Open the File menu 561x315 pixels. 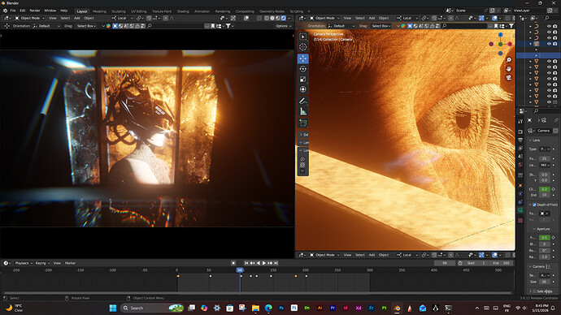[12, 11]
